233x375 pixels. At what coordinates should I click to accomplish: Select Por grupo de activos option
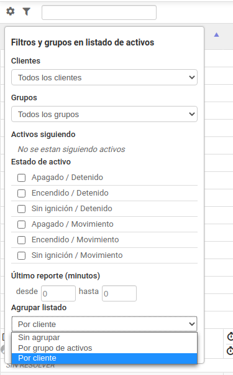tap(104, 348)
